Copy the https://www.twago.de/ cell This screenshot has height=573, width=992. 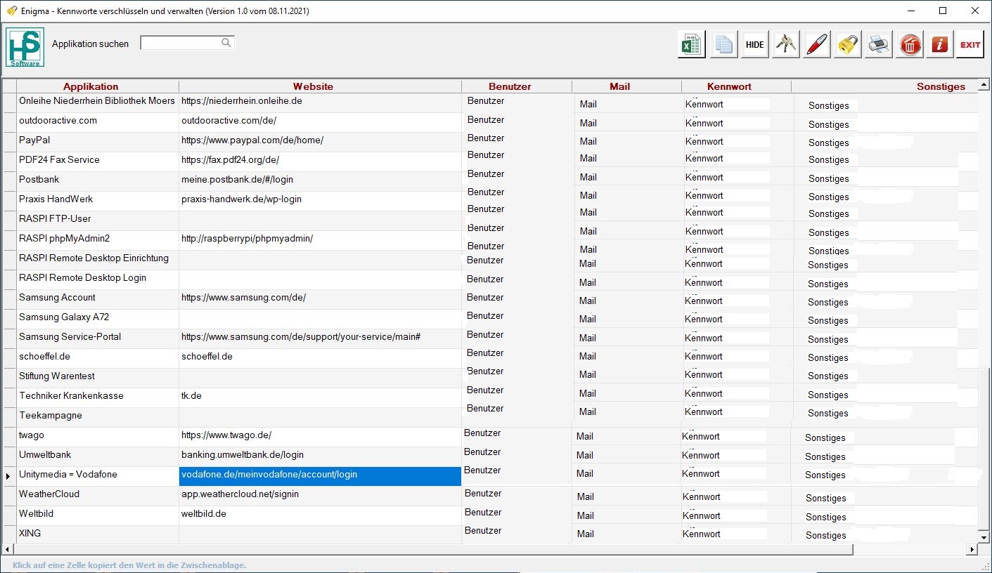(320, 437)
